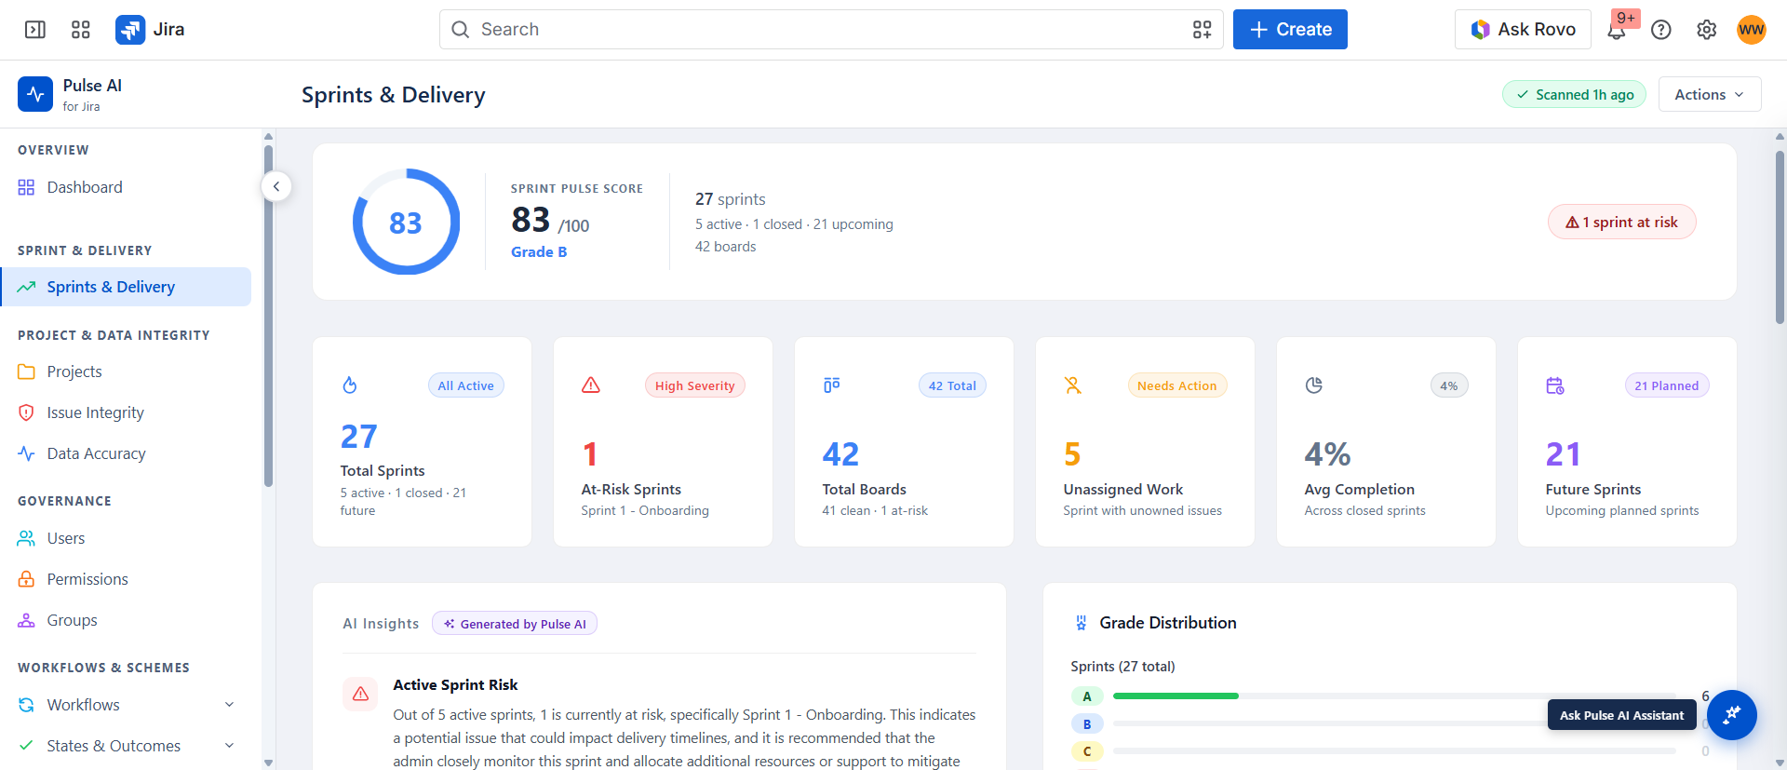Viewport: 1787px width, 770px height.
Task: Click the 'Scanned 1h ago' status badge
Action: coord(1575,94)
